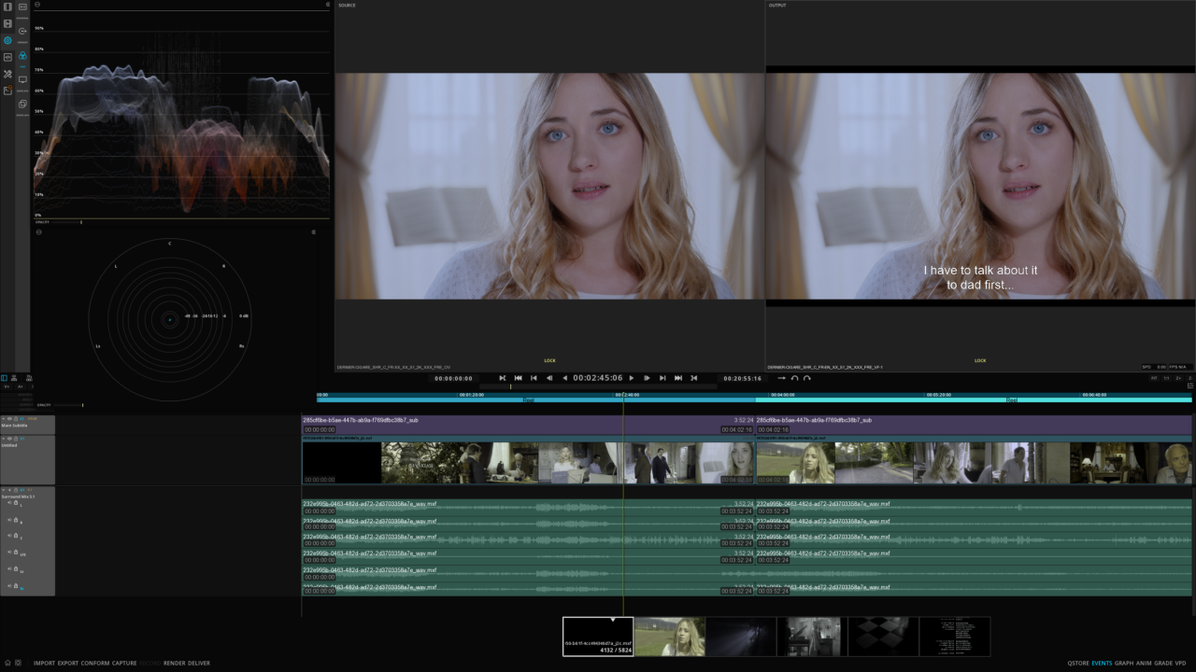
Task: Click the DELIVER button
Action: click(199, 663)
